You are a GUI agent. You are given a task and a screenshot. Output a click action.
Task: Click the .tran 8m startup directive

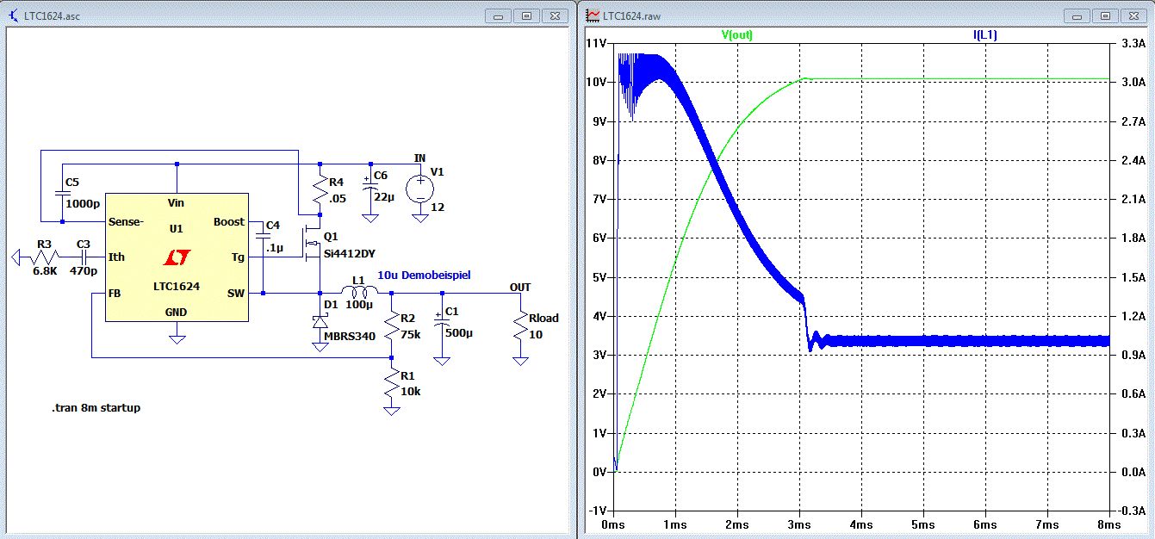[x=96, y=407]
